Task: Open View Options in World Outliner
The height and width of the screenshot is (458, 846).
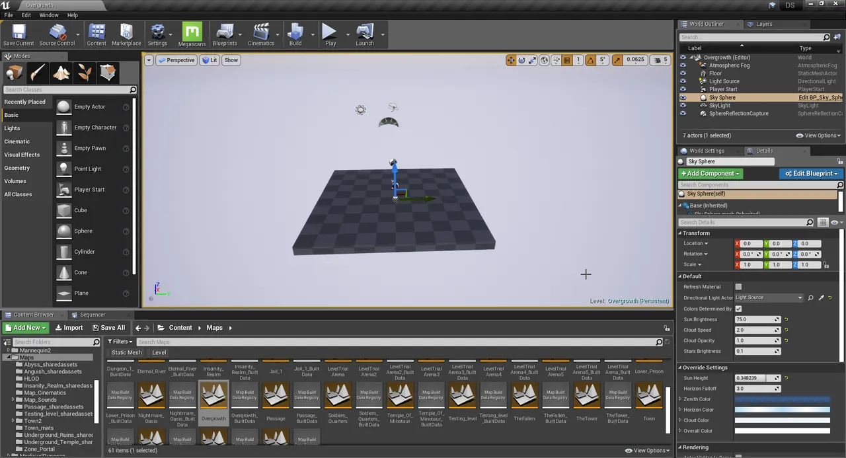Action: [x=819, y=135]
